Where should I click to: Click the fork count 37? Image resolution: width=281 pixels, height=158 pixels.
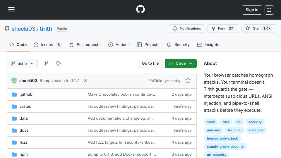[x=231, y=28]
